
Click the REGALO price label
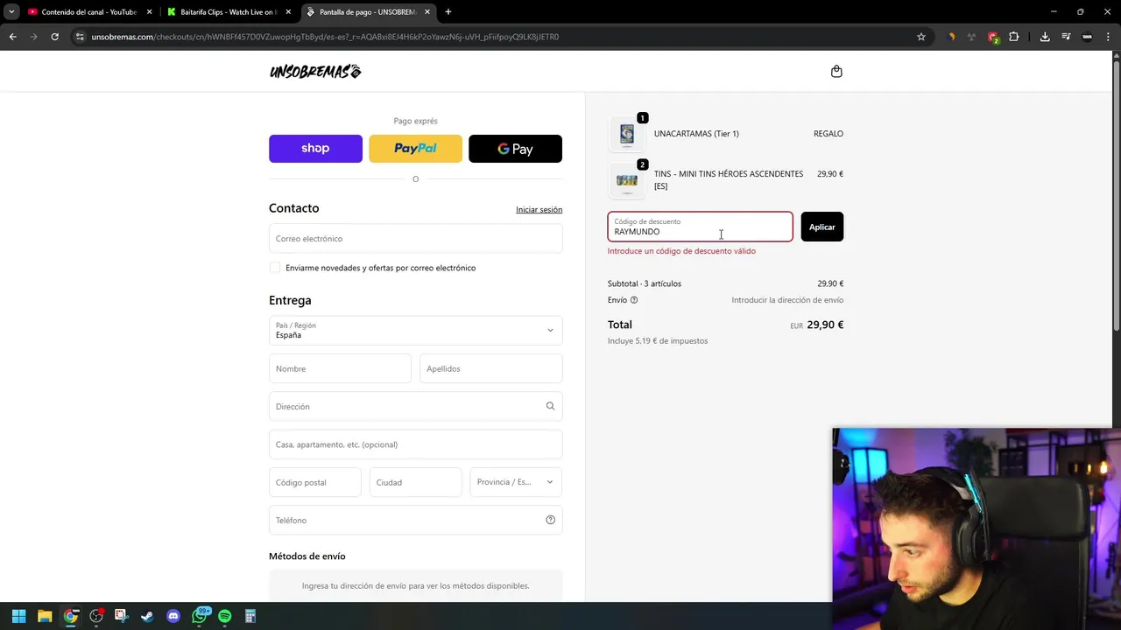pos(828,134)
